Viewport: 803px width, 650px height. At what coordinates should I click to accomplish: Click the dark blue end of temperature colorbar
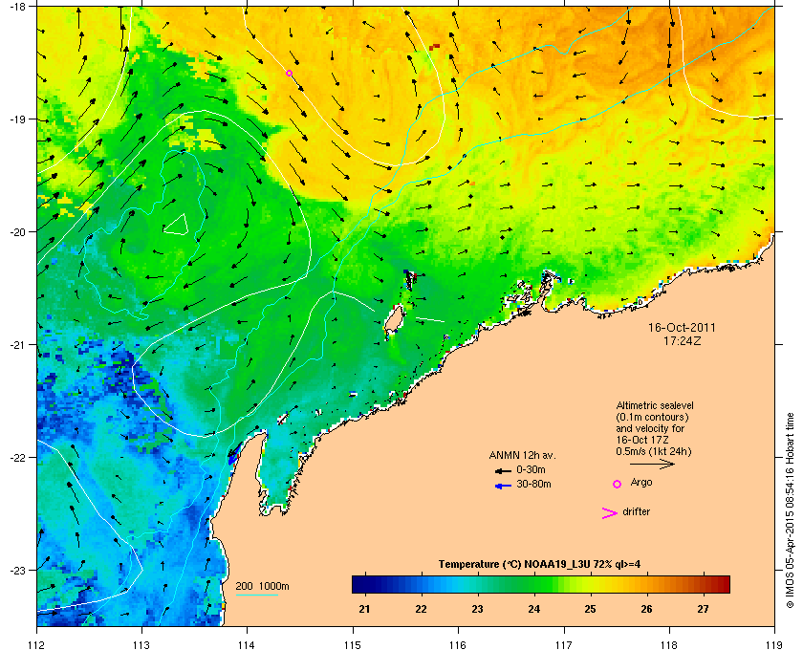click(x=358, y=584)
